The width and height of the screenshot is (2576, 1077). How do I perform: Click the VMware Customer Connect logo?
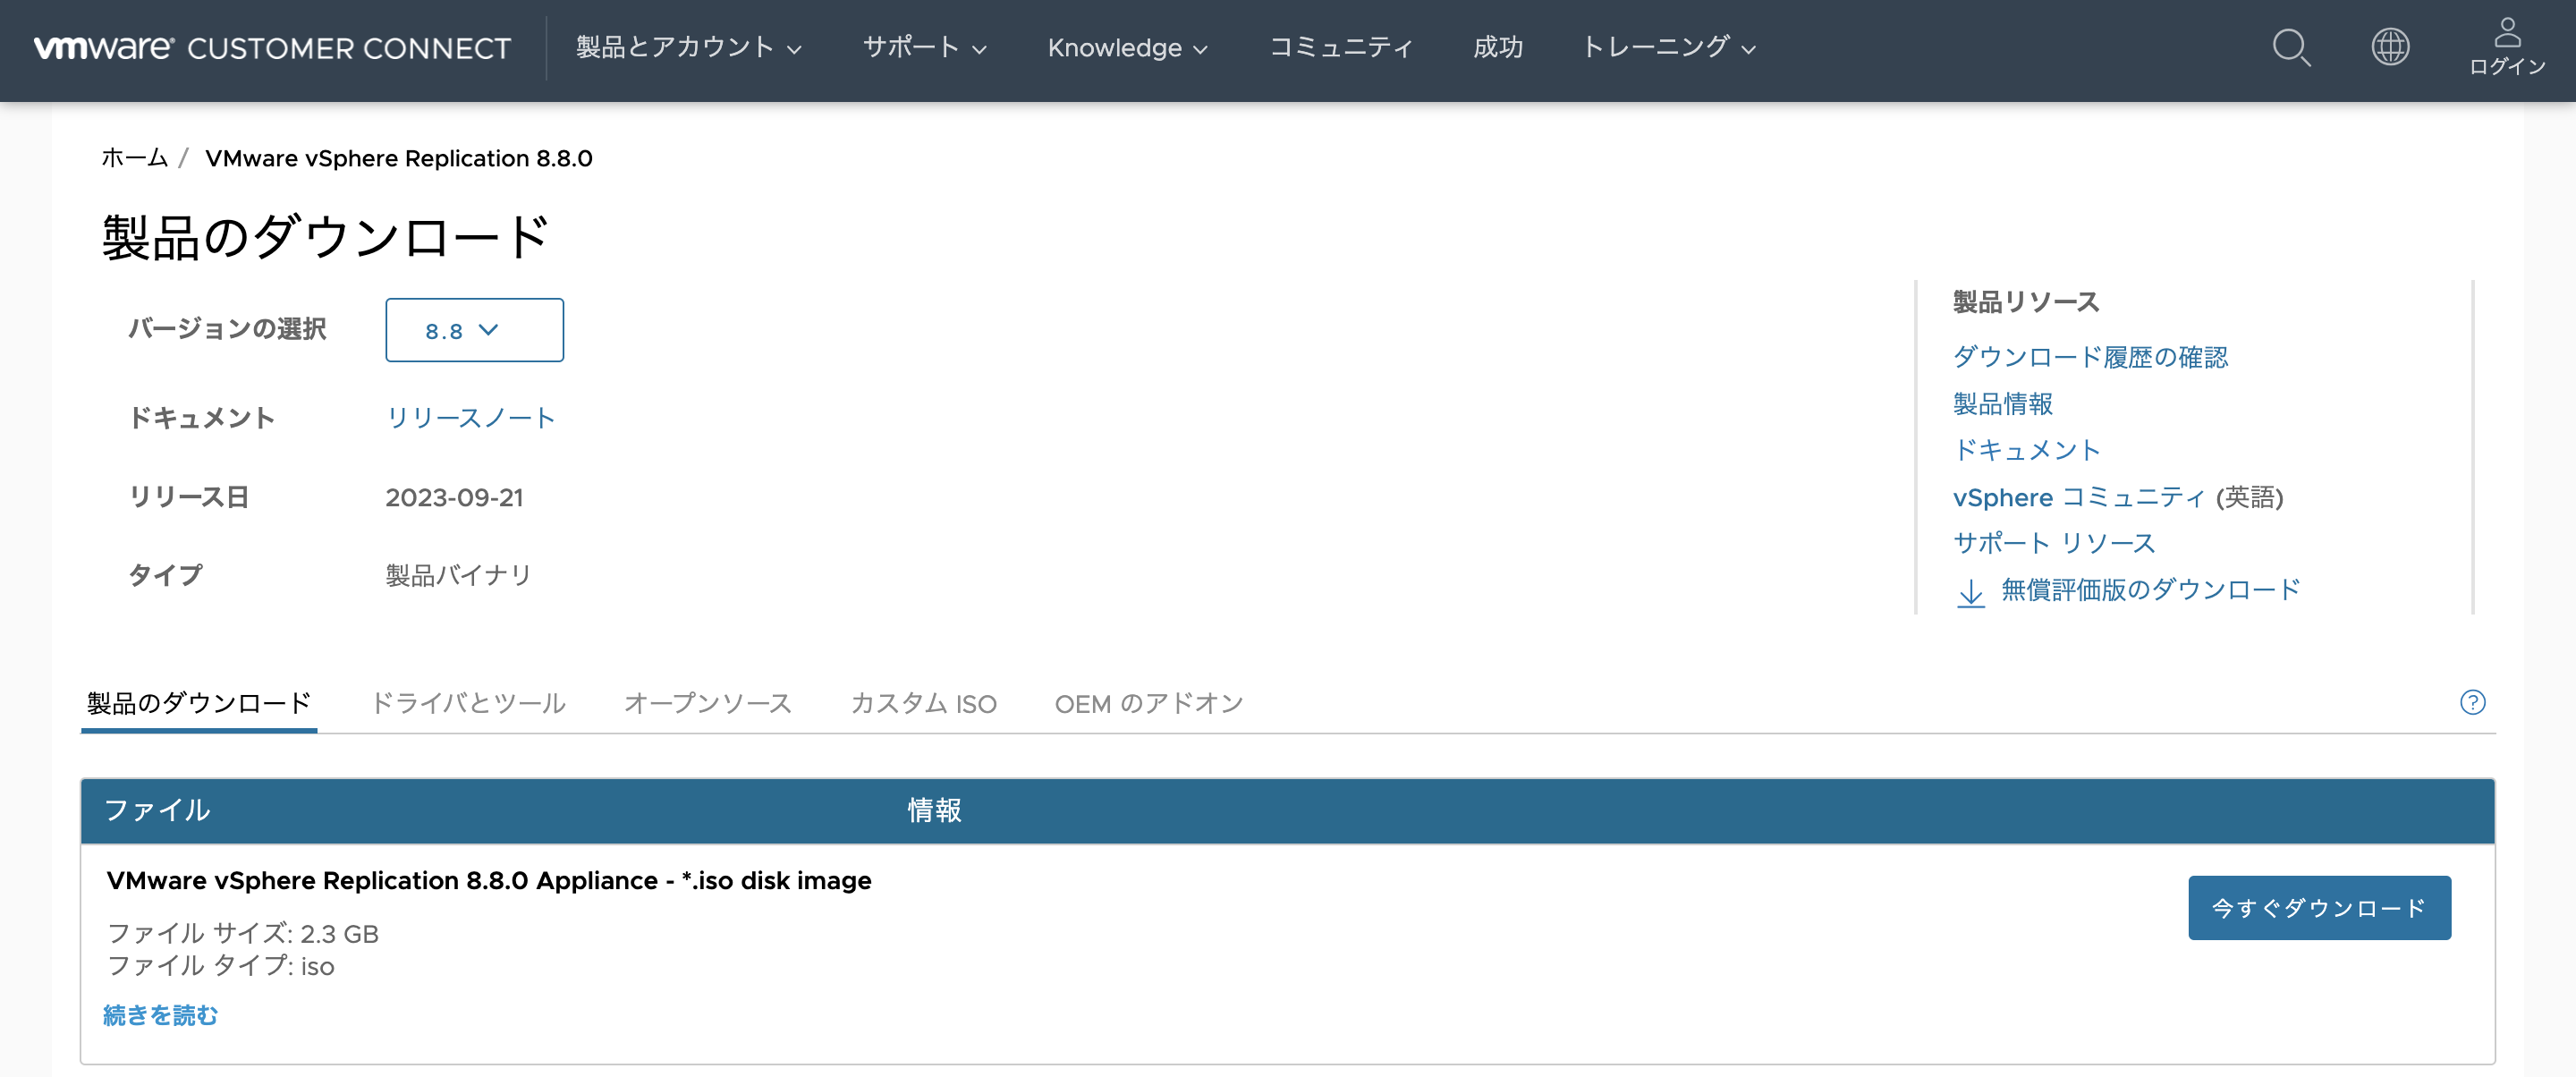[x=272, y=47]
